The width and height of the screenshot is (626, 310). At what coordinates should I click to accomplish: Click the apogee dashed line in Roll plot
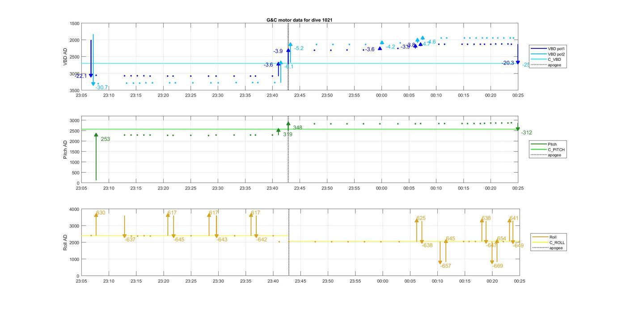pos(288,242)
